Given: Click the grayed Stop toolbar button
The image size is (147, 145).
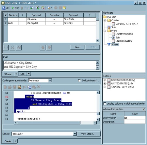Looking at the screenshot, I should pos(24,8).
